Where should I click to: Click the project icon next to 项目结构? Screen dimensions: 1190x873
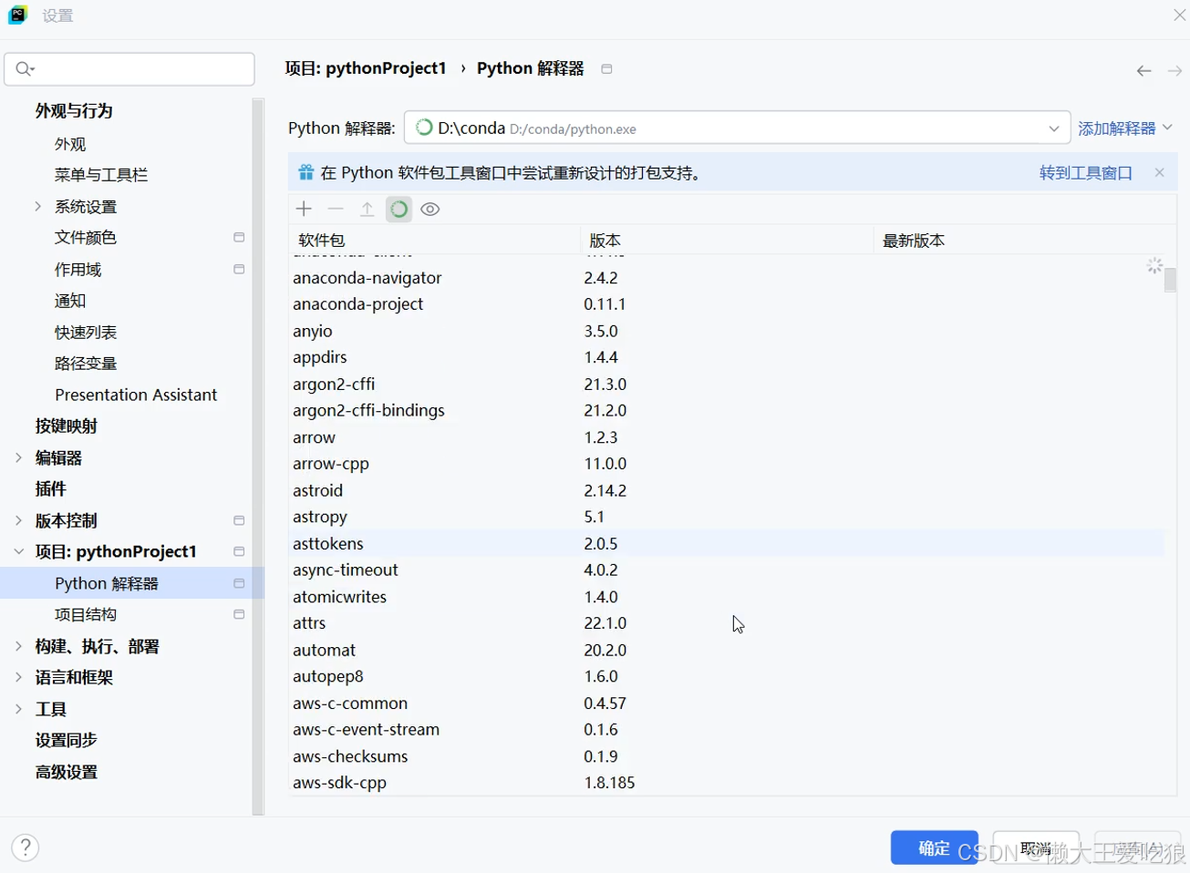pyautogui.click(x=239, y=614)
